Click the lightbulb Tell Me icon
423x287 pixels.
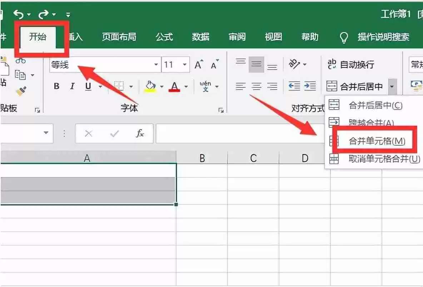[344, 37]
